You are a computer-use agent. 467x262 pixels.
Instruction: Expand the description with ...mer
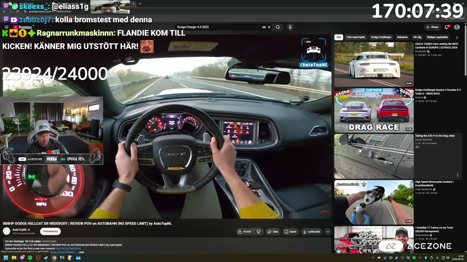(x=81, y=252)
